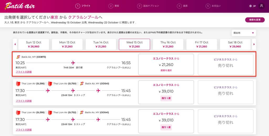
Task: Click the 検索を変更 button
Action: coord(255,20)
